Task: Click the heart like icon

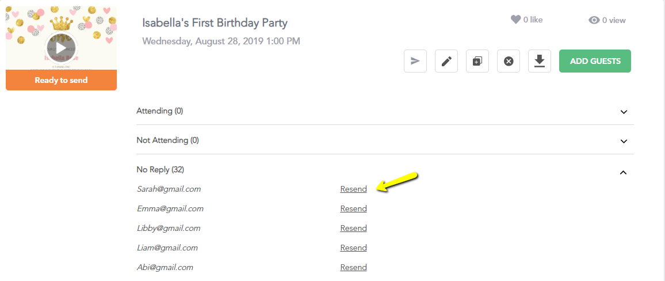Action: [515, 20]
